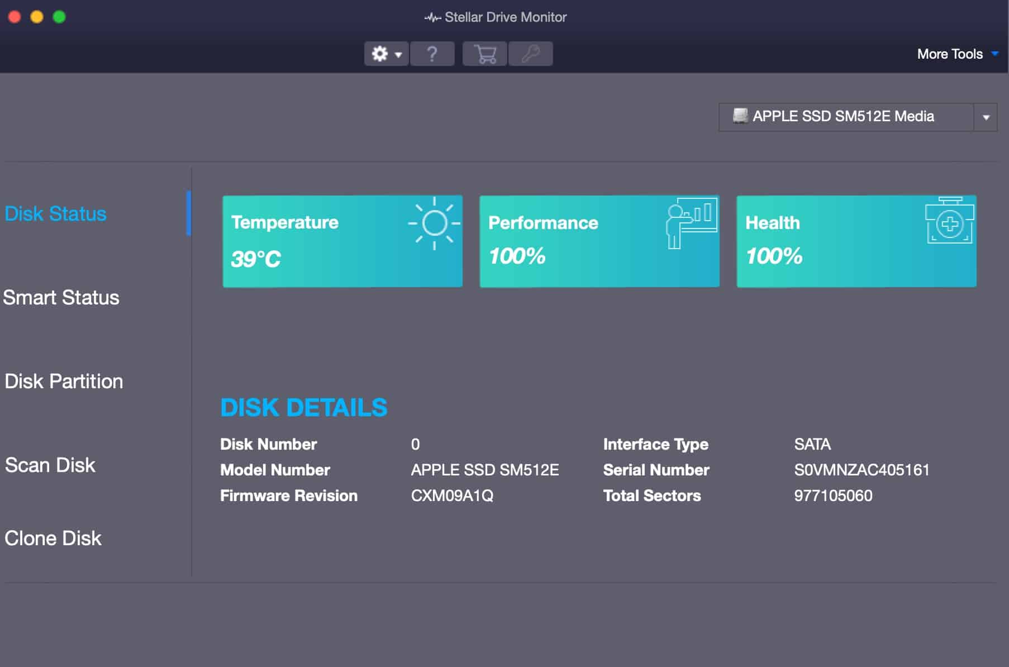Open the settings gear icon

click(380, 54)
